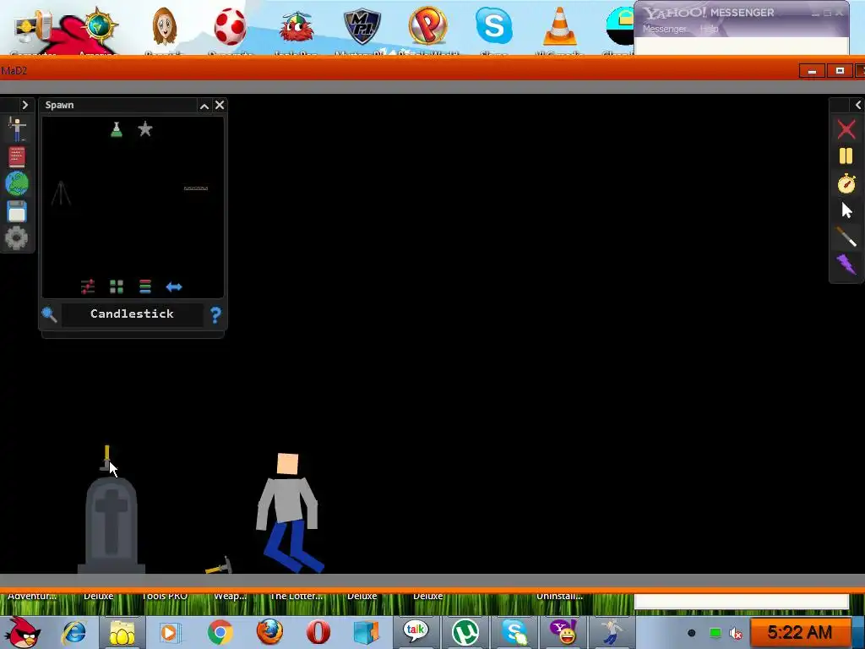This screenshot has height=649, width=865.
Task: Pick the tripod item in Spawn panel
Action: (x=61, y=194)
